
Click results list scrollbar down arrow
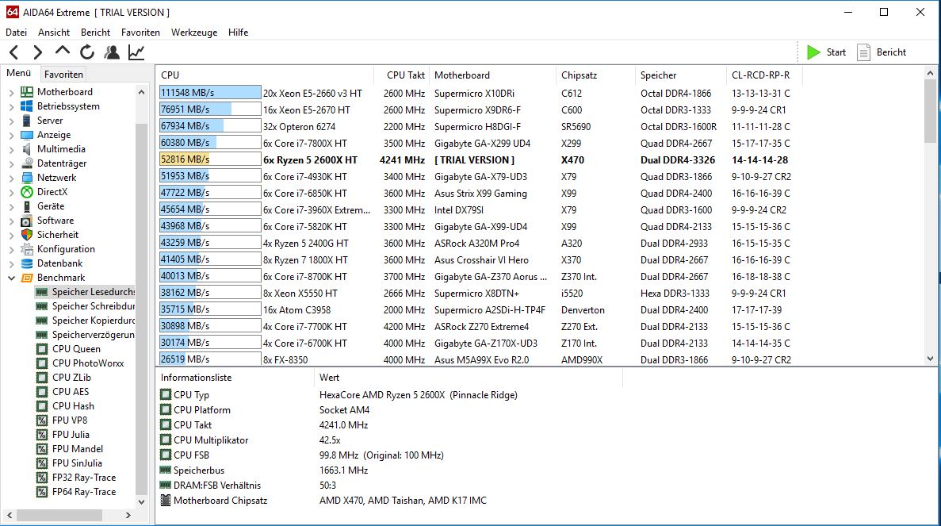(930, 359)
